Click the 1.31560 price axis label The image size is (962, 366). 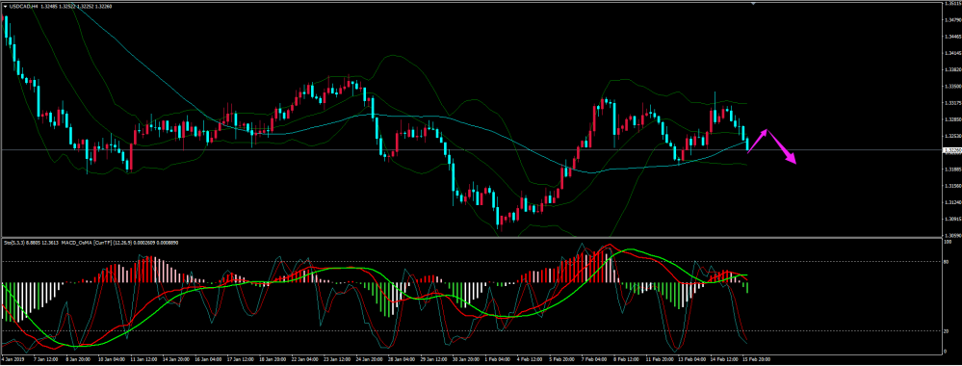coord(952,186)
